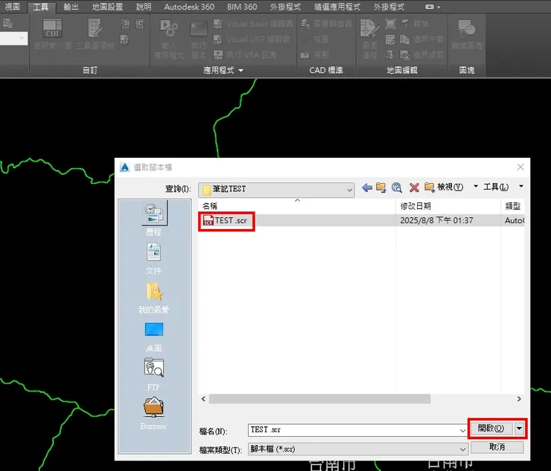Close the 選取腳本檔 dialog
551x471 pixels.
[x=520, y=167]
